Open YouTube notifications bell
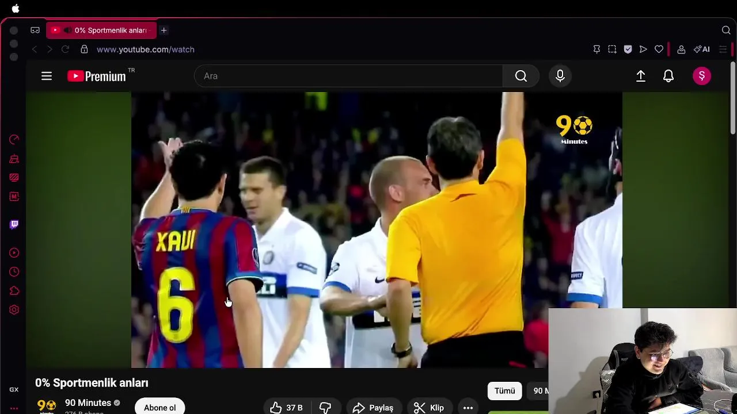This screenshot has height=414, width=737. [x=668, y=76]
